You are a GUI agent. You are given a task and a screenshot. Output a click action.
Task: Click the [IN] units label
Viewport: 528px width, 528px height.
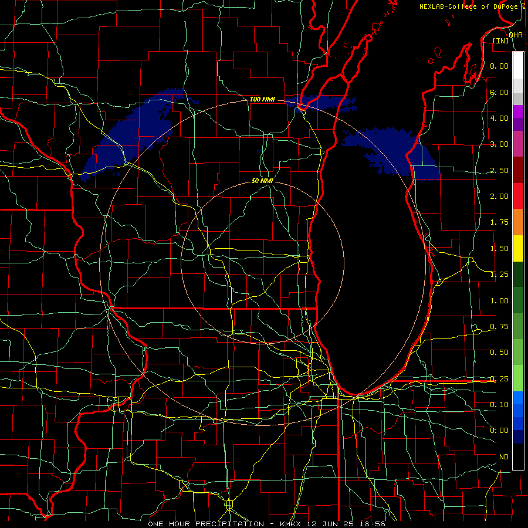tap(500, 40)
